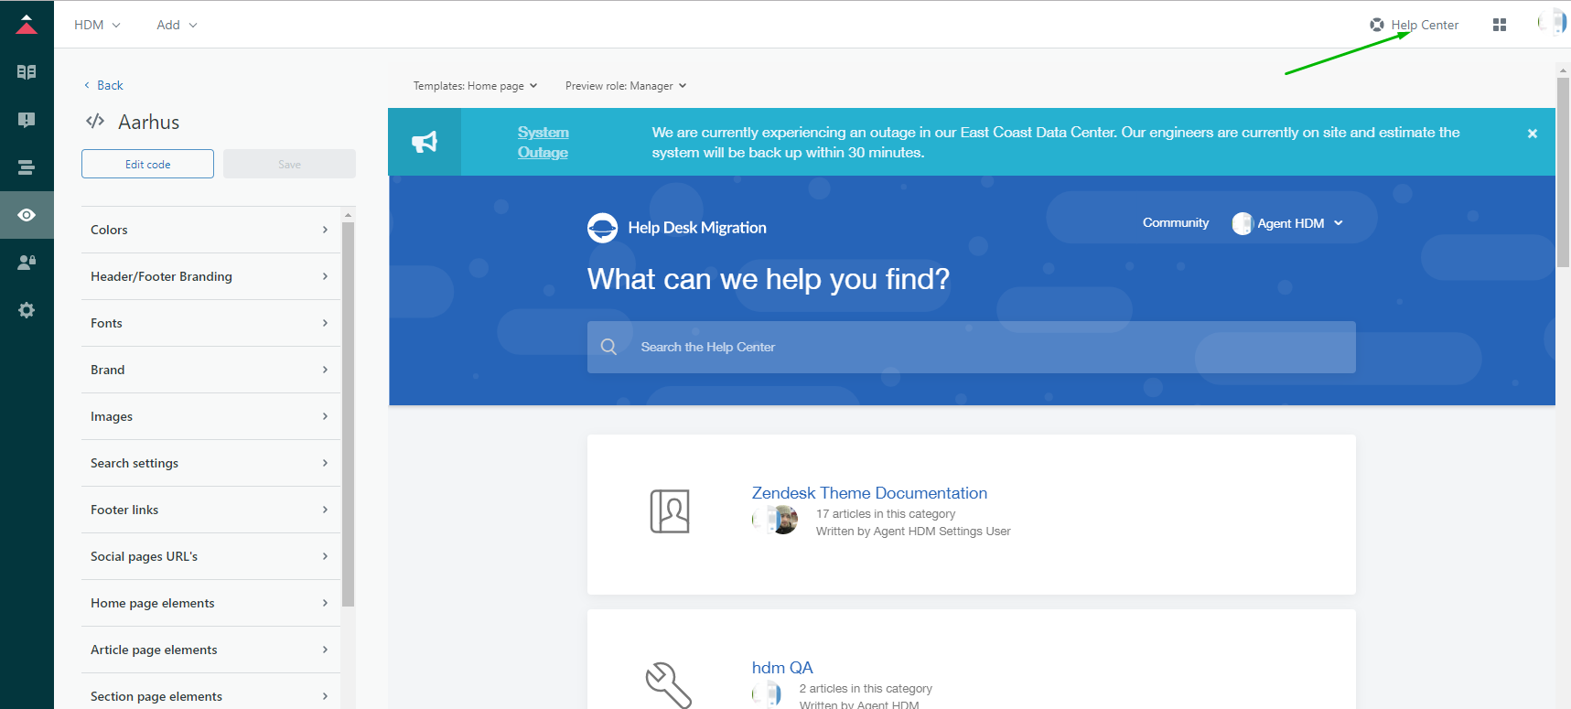Viewport: 1571px width, 709px height.
Task: Click the settings panel vertical scrollbar
Action: coord(348,412)
